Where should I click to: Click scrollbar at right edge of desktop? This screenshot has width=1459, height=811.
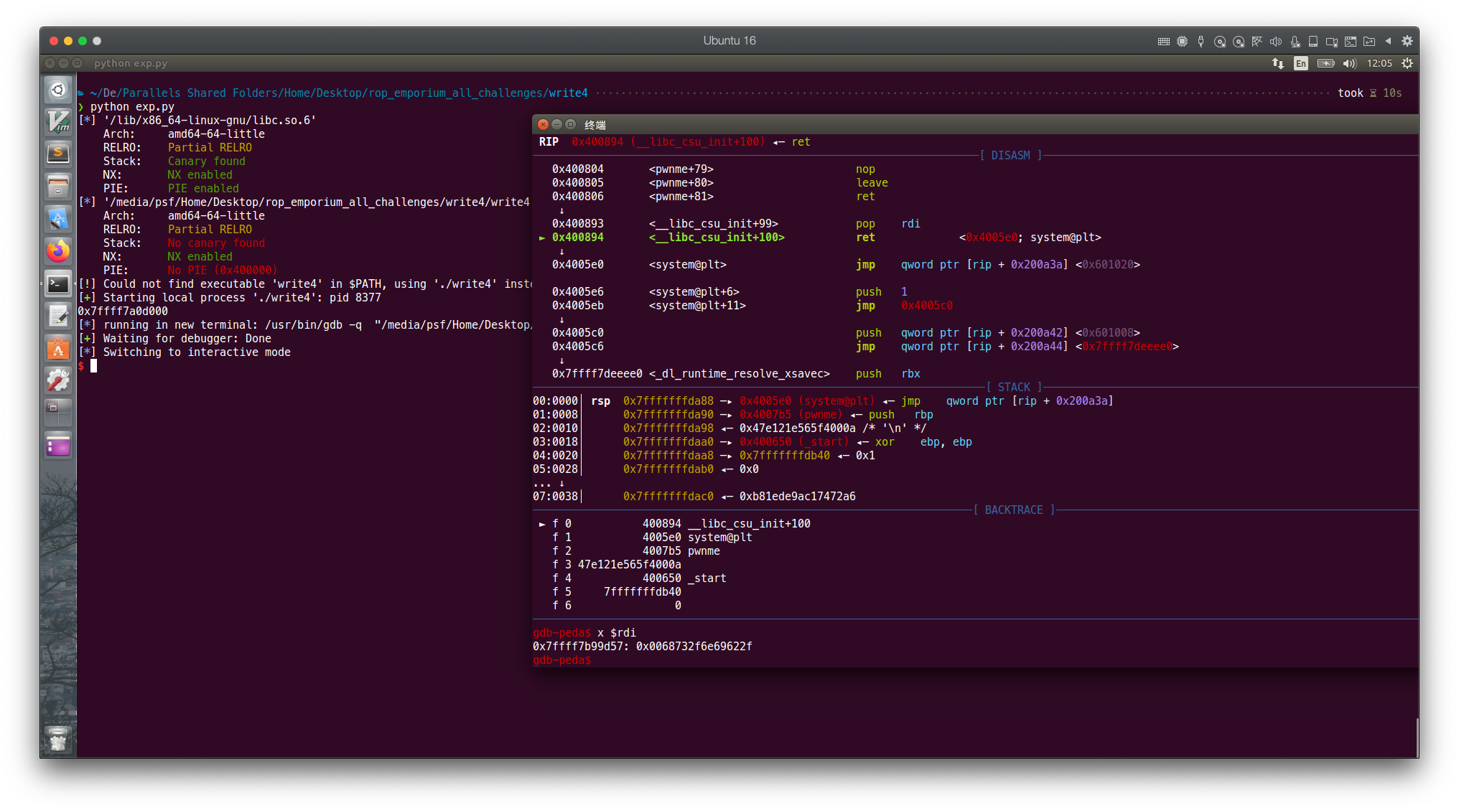click(x=1417, y=737)
